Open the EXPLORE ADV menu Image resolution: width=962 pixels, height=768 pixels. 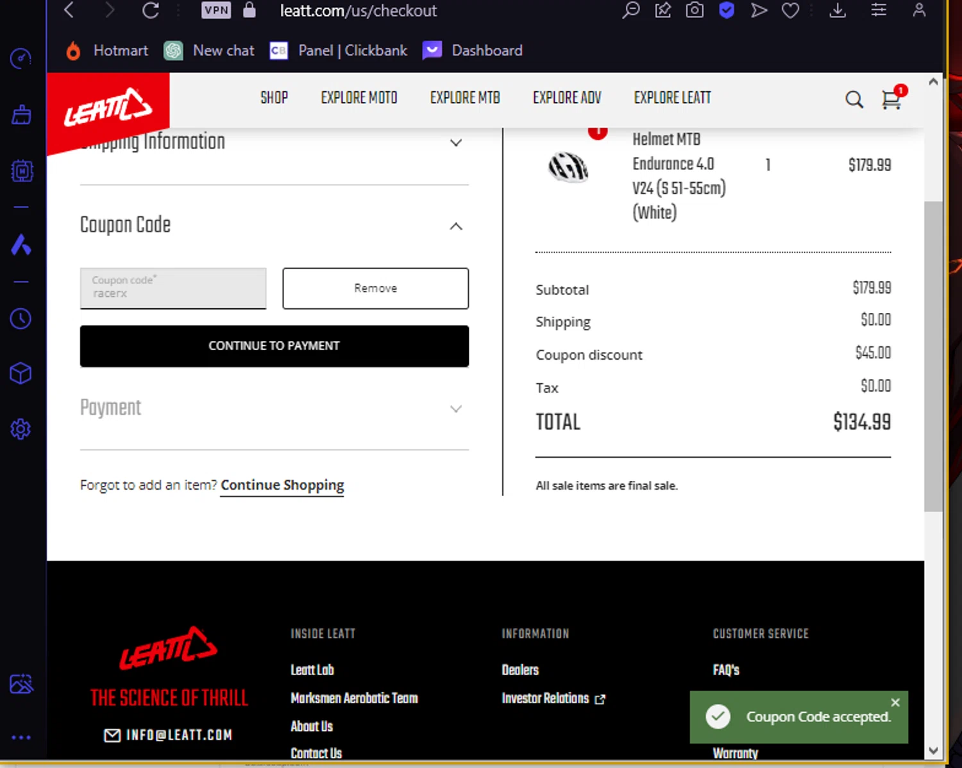click(567, 97)
